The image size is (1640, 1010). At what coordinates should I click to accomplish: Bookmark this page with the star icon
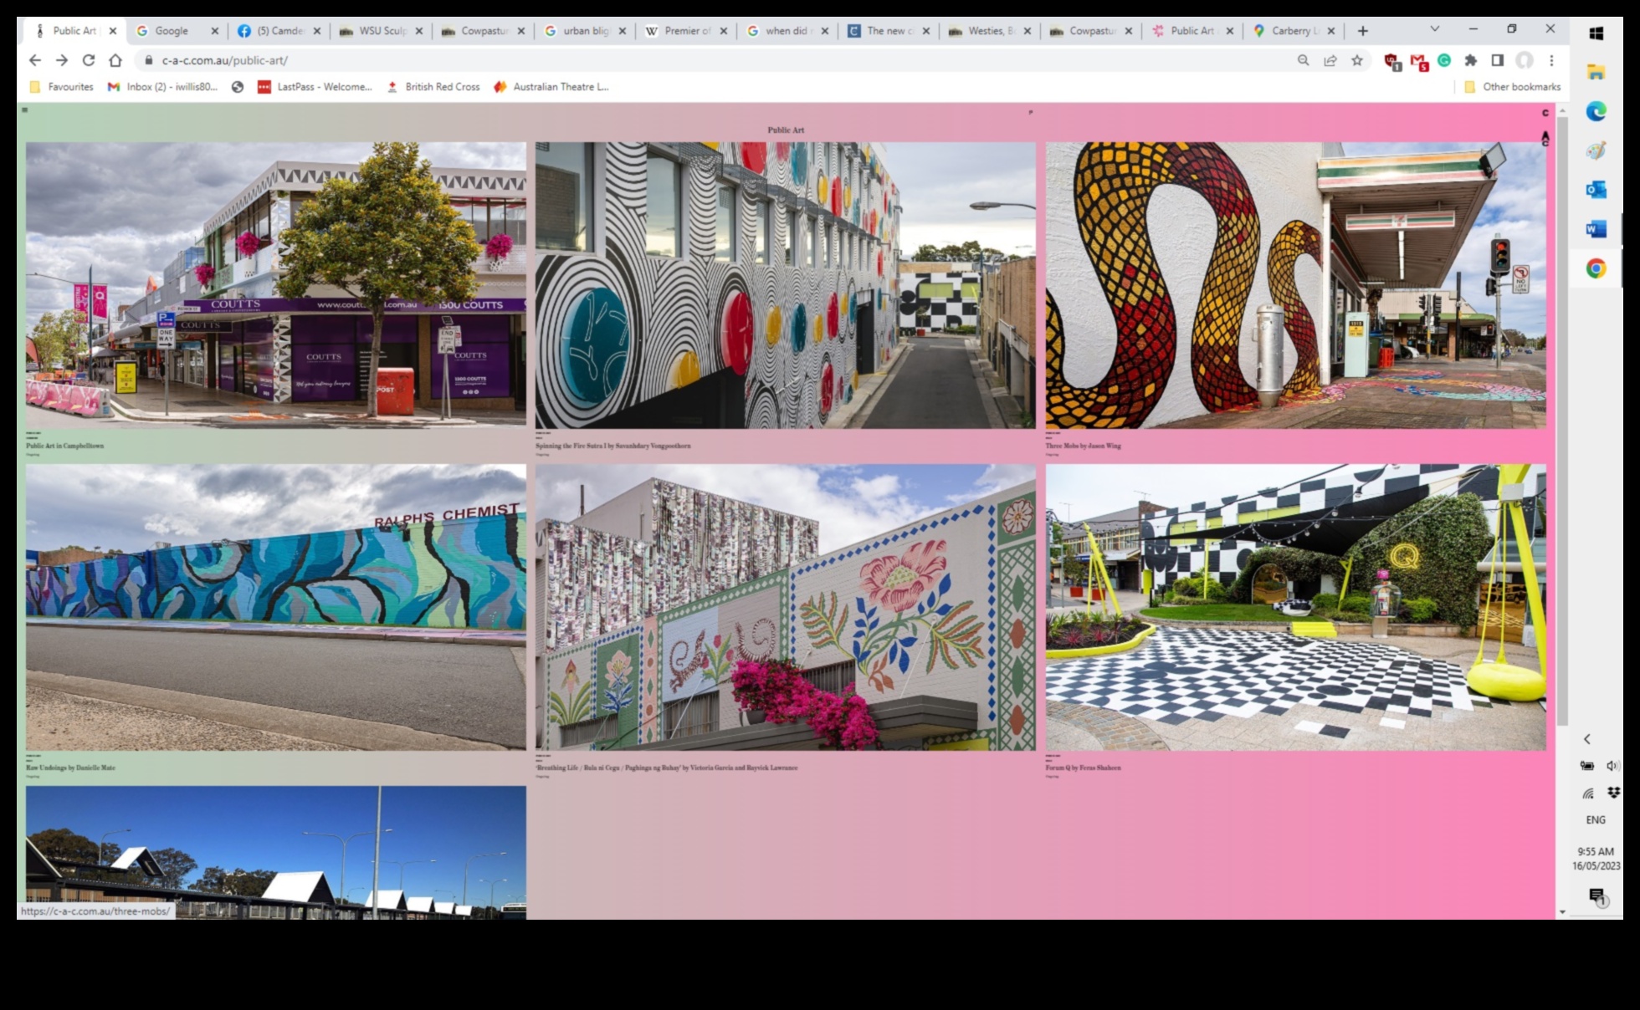1356,61
